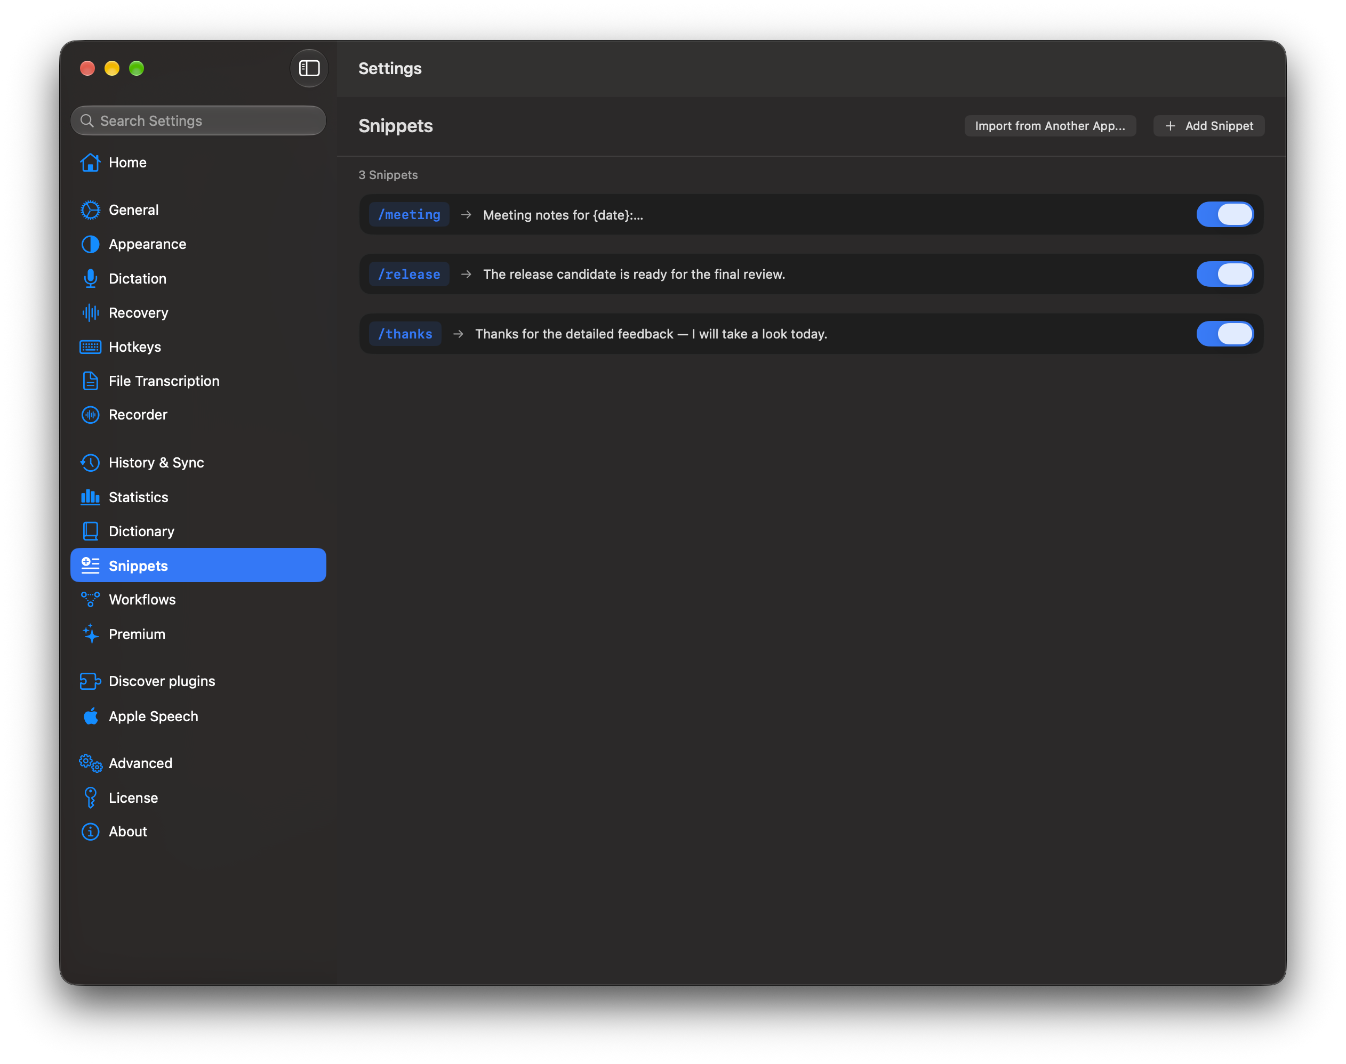The image size is (1346, 1064).
Task: Turn off the /release snippet switch
Action: coord(1224,274)
